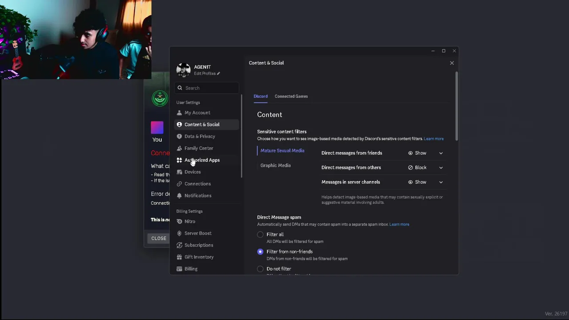The image size is (569, 320).
Task: Click the Notifications bell icon
Action: (x=179, y=196)
